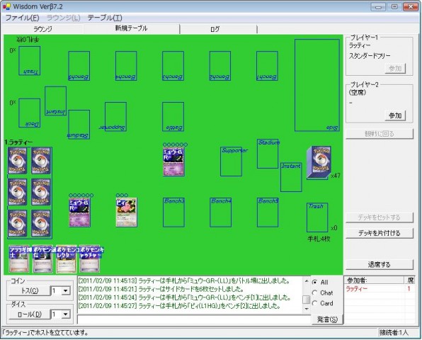The width and height of the screenshot is (422, 340).
Task: Click the ミュウ-GR card on bench one
Action: tap(79, 212)
